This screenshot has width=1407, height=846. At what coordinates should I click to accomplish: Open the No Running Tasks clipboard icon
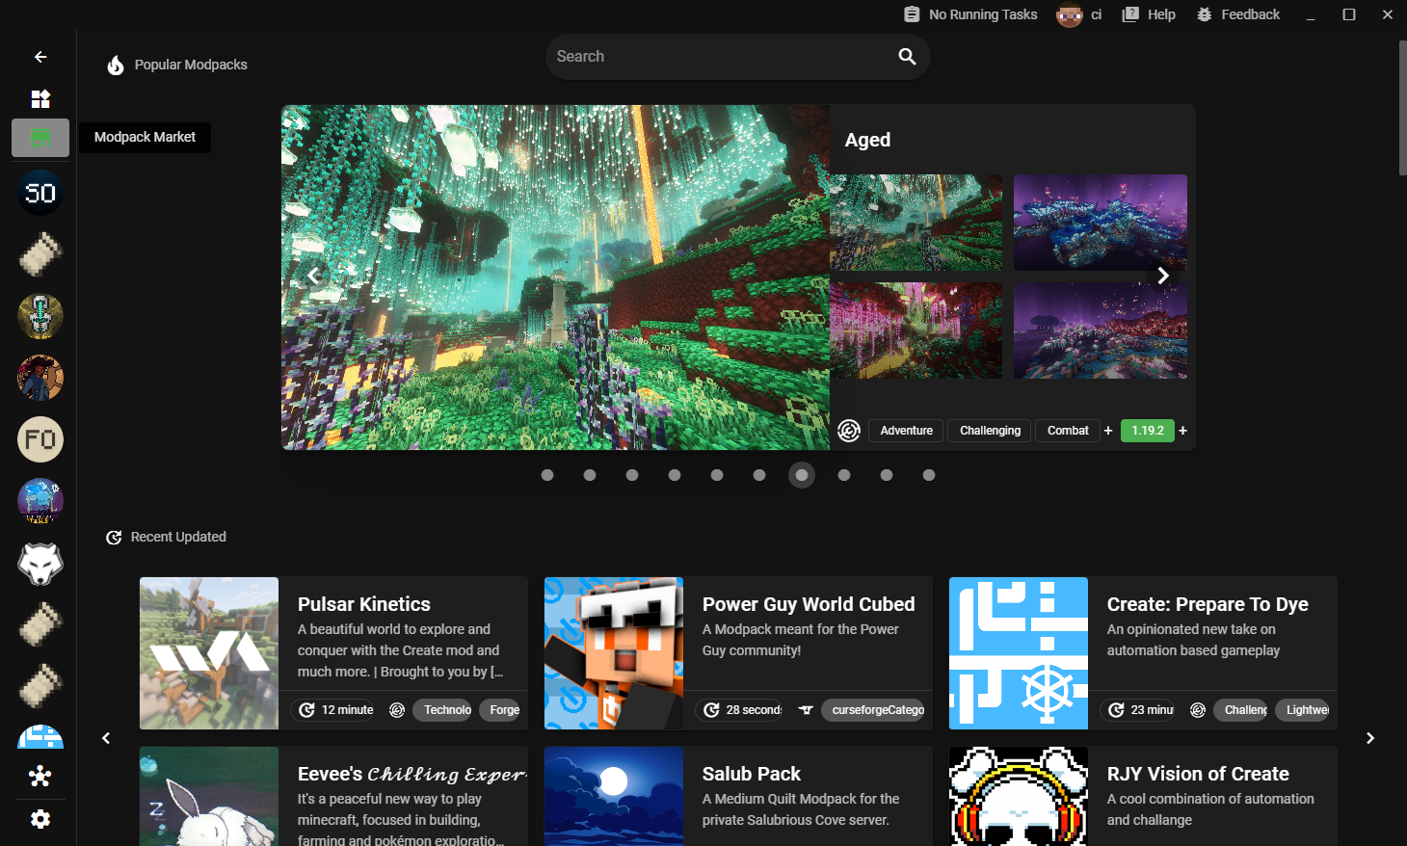[912, 14]
